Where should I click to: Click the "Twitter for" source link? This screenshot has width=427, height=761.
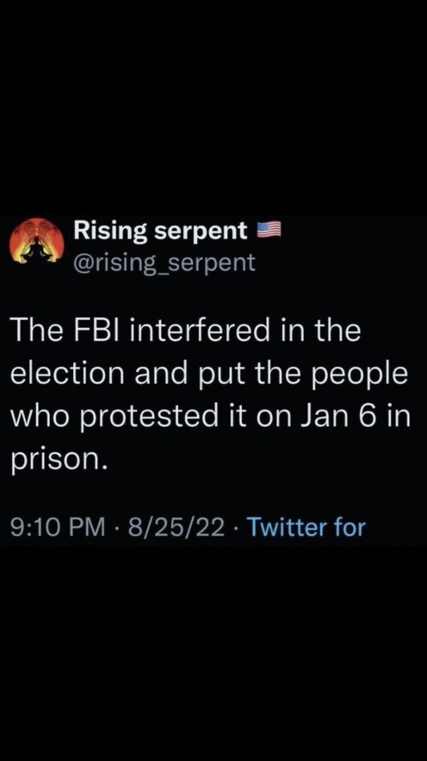coord(307,526)
